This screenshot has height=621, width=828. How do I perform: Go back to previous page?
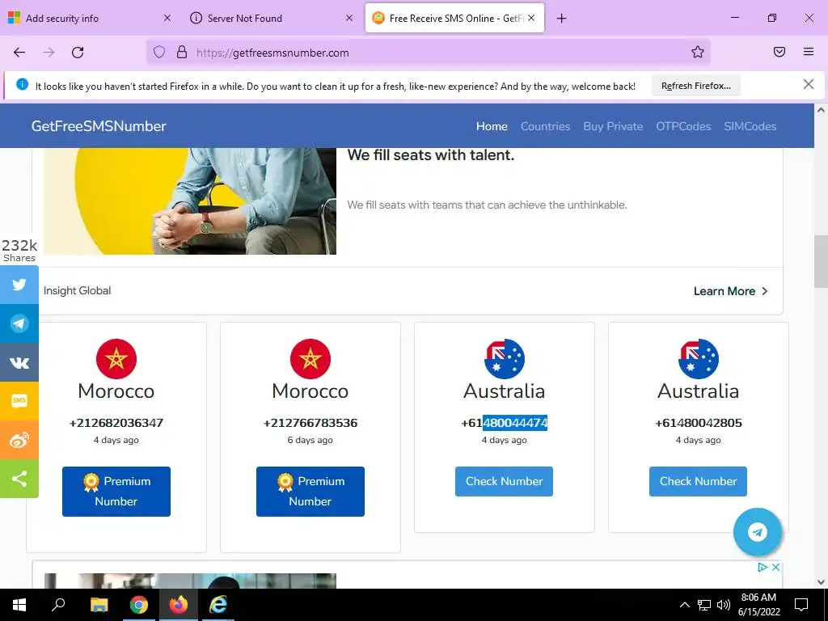(x=19, y=53)
